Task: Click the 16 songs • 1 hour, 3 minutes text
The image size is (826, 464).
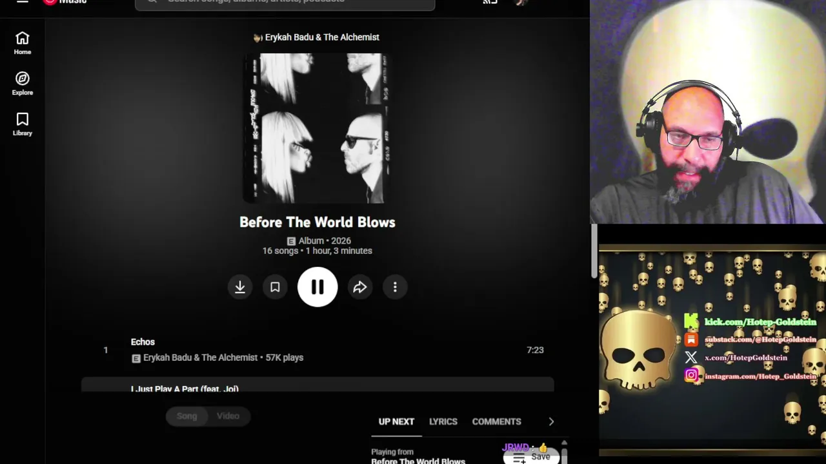Action: coord(317,251)
